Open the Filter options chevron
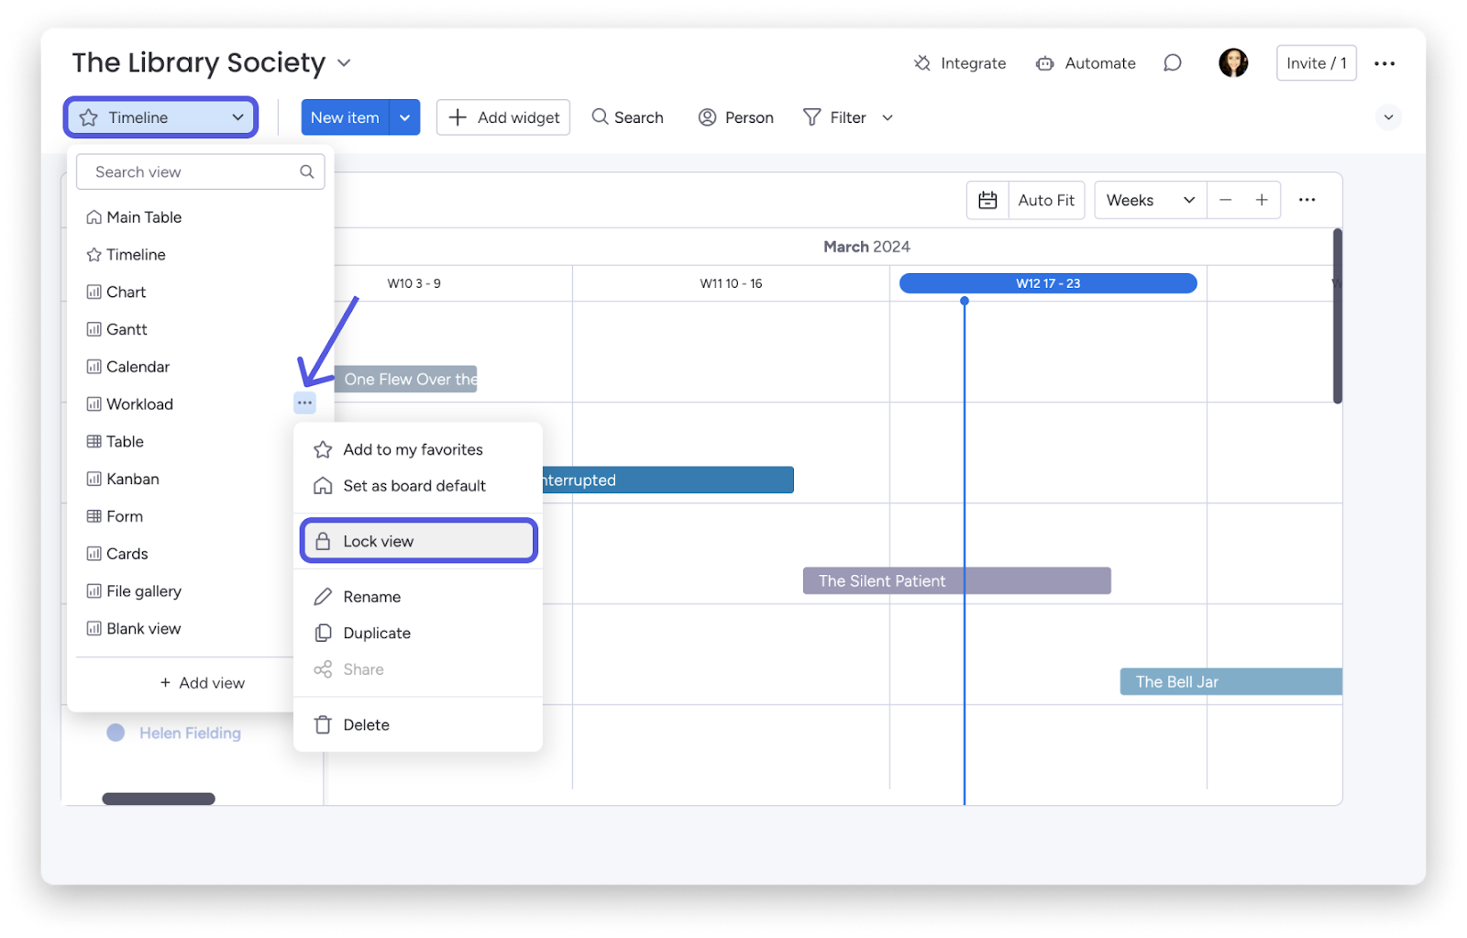 888,117
